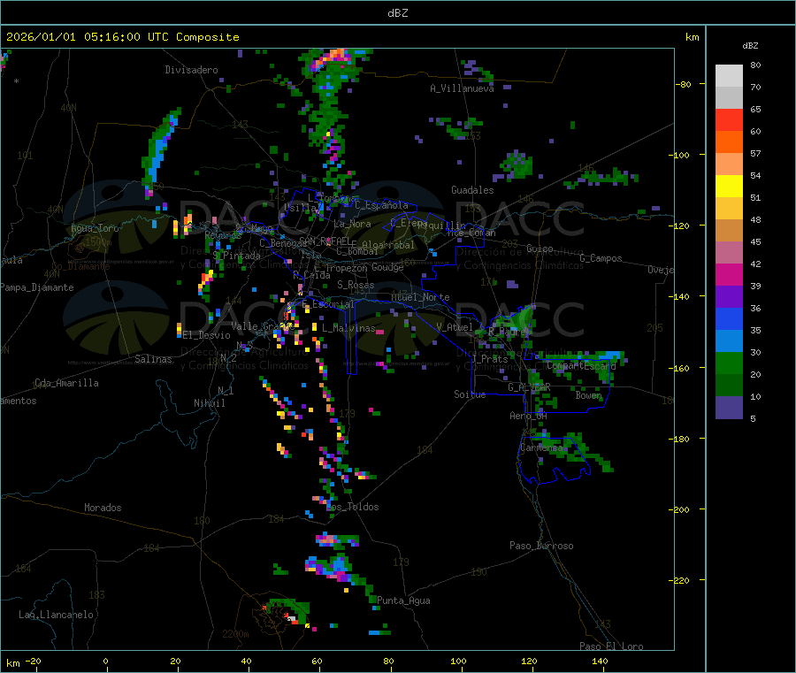Click the V_Atuel location label
The width and height of the screenshot is (796, 673).
[x=455, y=327]
